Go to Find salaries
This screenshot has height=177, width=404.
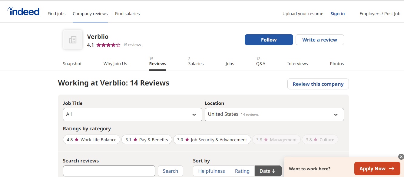127,14
